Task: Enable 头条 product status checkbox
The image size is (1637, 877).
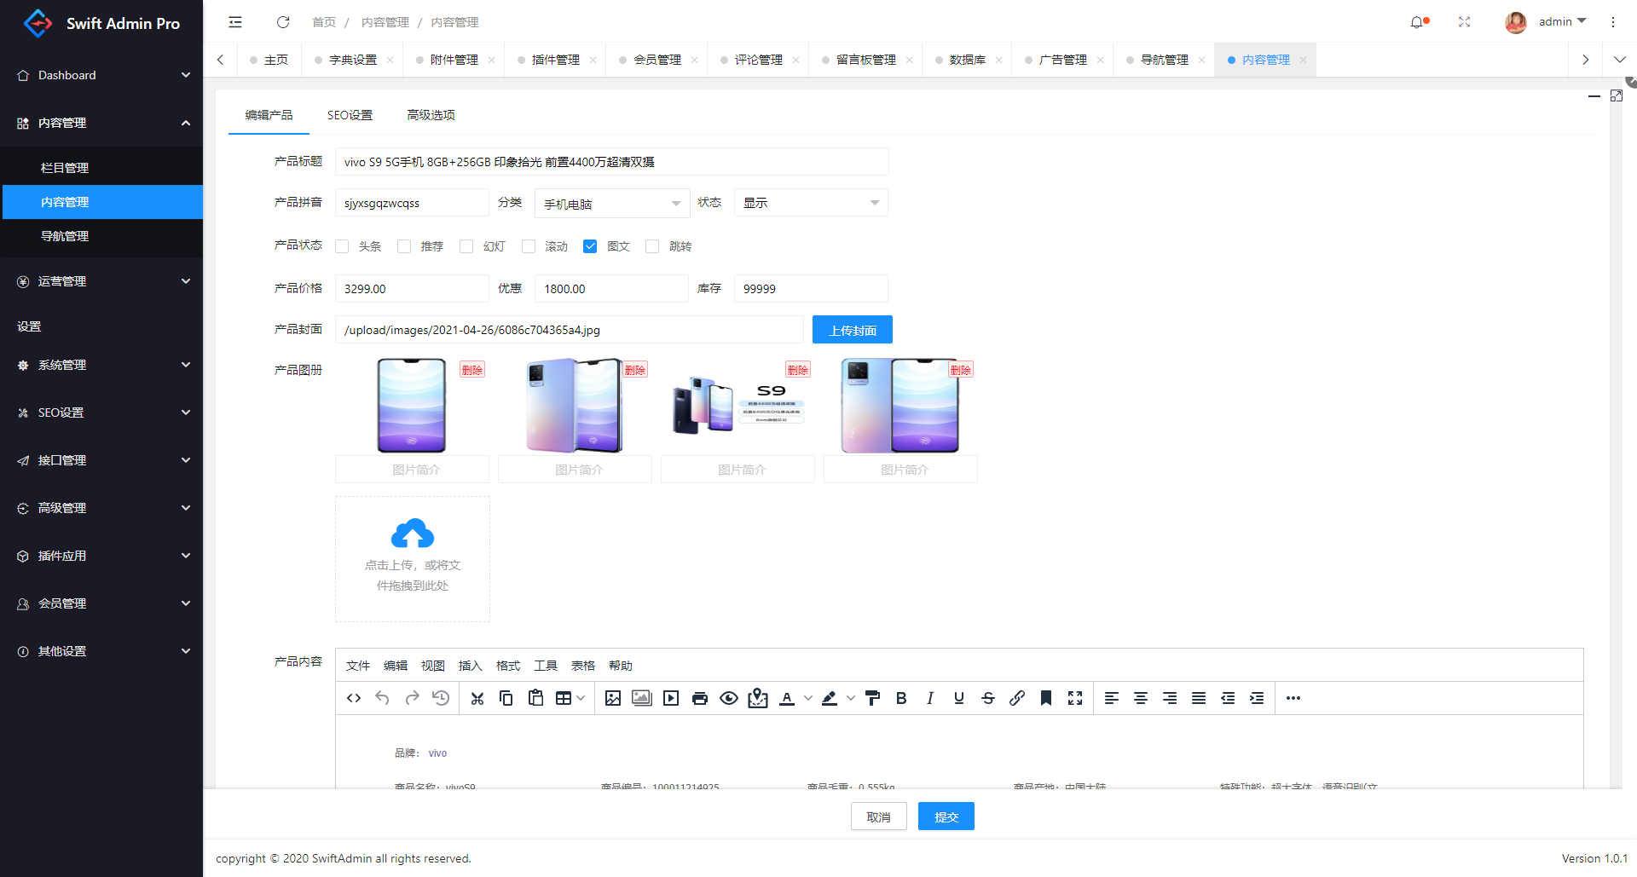Action: (343, 246)
